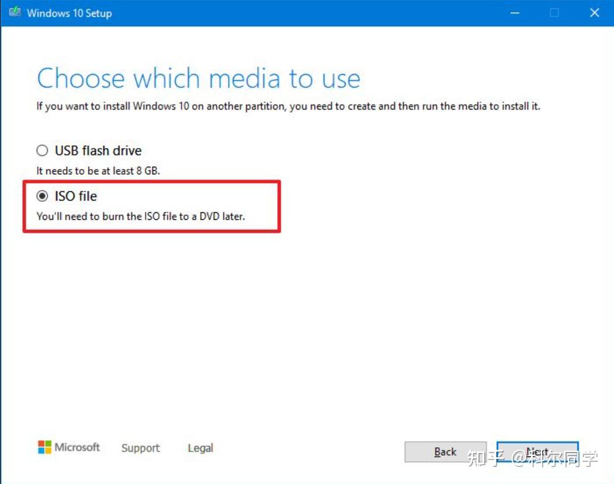Click the Next button

(x=537, y=452)
